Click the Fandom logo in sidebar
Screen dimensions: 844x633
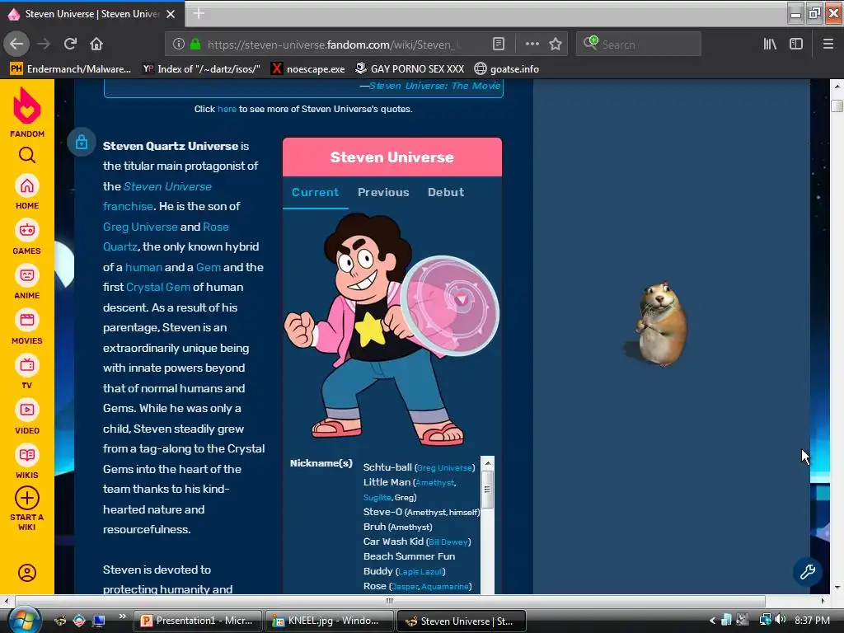(x=27, y=112)
